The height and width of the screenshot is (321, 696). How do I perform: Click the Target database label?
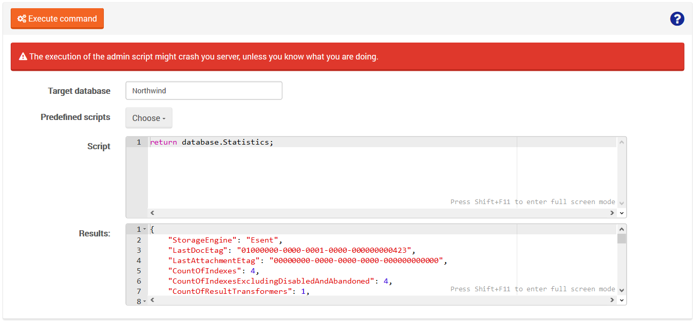[79, 91]
